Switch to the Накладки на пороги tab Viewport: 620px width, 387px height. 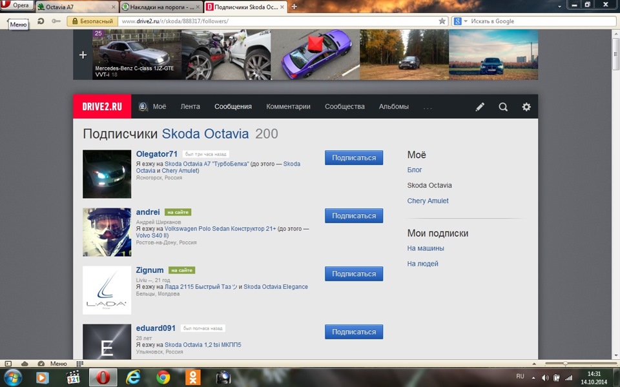(x=161, y=6)
